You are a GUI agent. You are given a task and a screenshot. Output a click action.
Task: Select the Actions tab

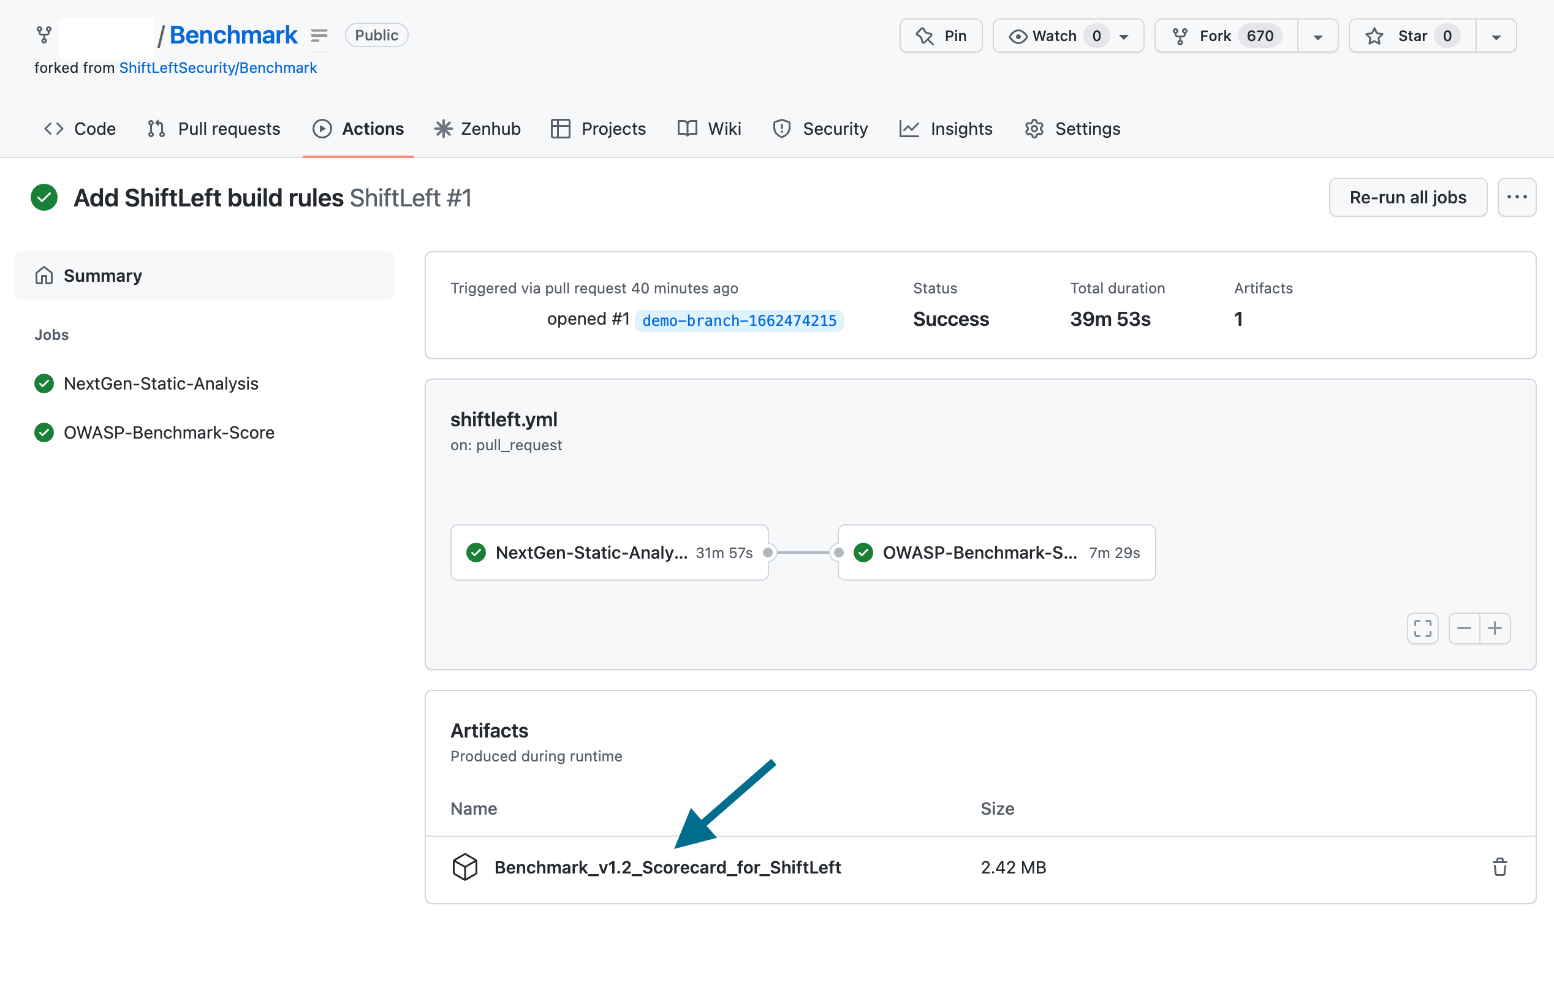358,129
